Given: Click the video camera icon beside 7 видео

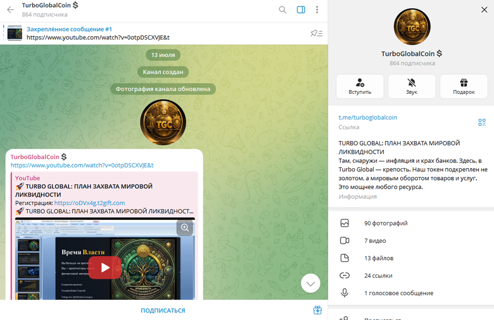Looking at the screenshot, I should 345,240.
